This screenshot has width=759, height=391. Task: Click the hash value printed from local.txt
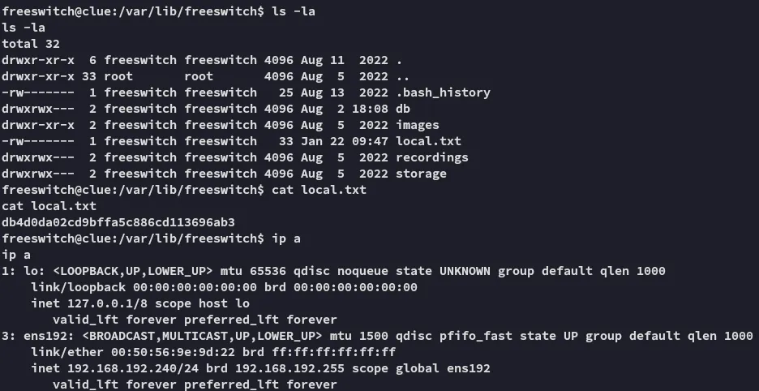(118, 221)
